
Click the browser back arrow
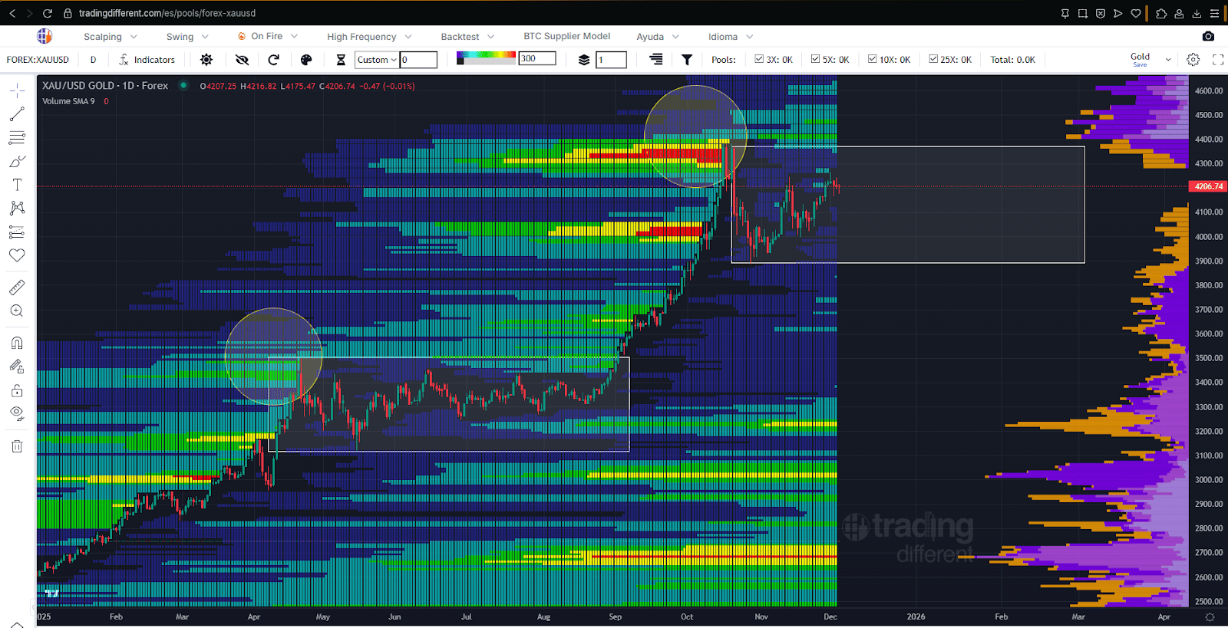[x=12, y=13]
